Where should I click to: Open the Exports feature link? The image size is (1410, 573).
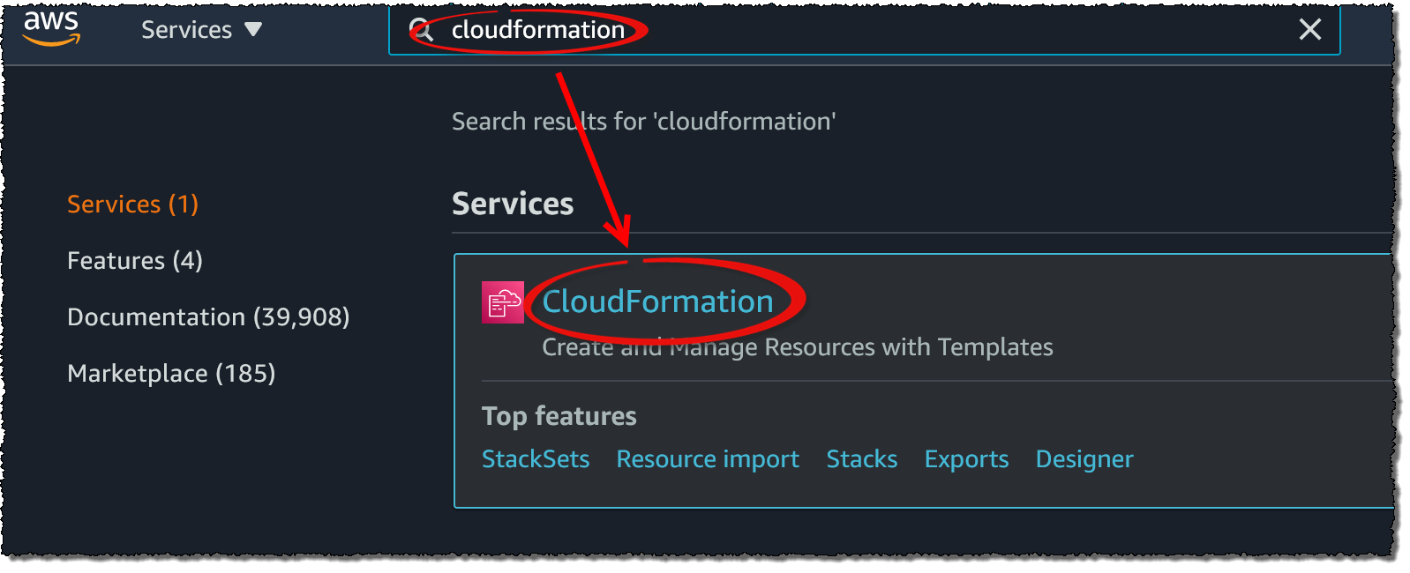966,459
